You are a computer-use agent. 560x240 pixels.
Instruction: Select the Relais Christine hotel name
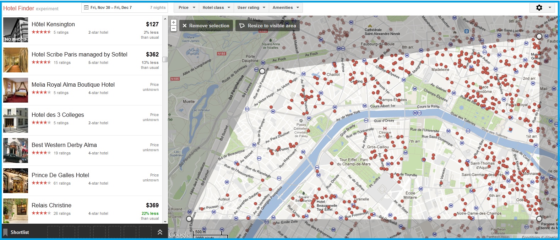(x=51, y=205)
